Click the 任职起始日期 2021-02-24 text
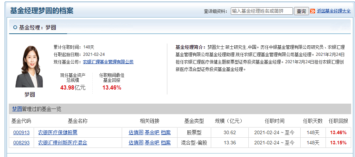The width and height of the screenshot is (355, 157). coord(79,54)
